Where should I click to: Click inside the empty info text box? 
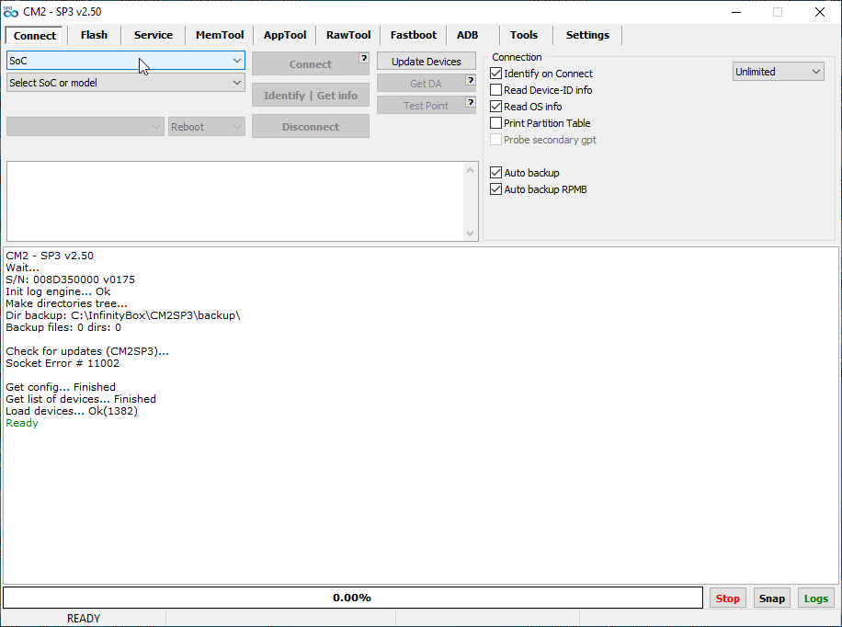tap(235, 201)
